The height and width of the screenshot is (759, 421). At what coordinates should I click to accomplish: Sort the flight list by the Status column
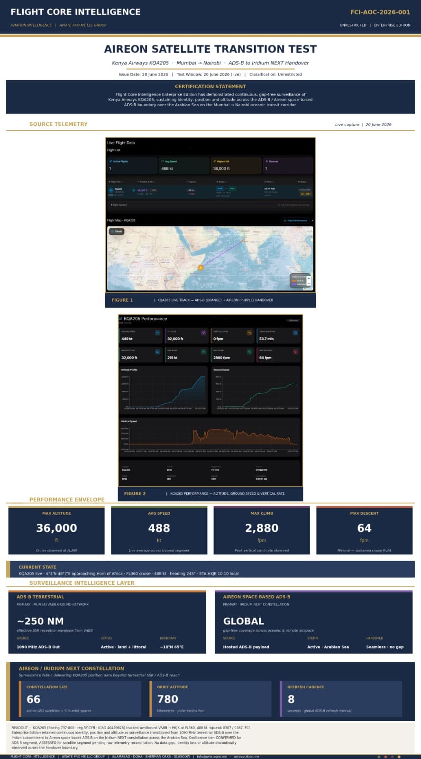click(302, 182)
